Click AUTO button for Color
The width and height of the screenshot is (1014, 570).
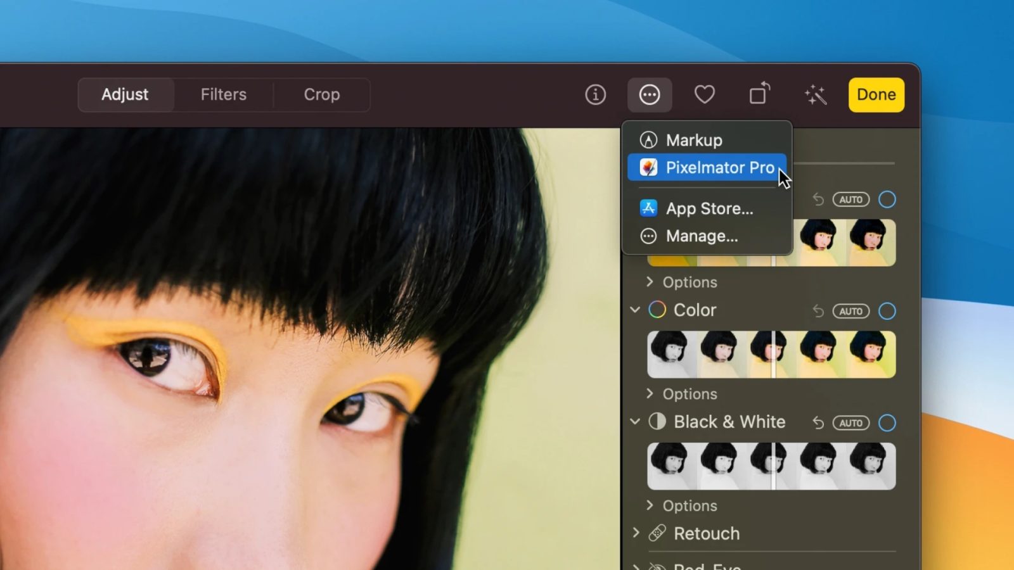850,311
